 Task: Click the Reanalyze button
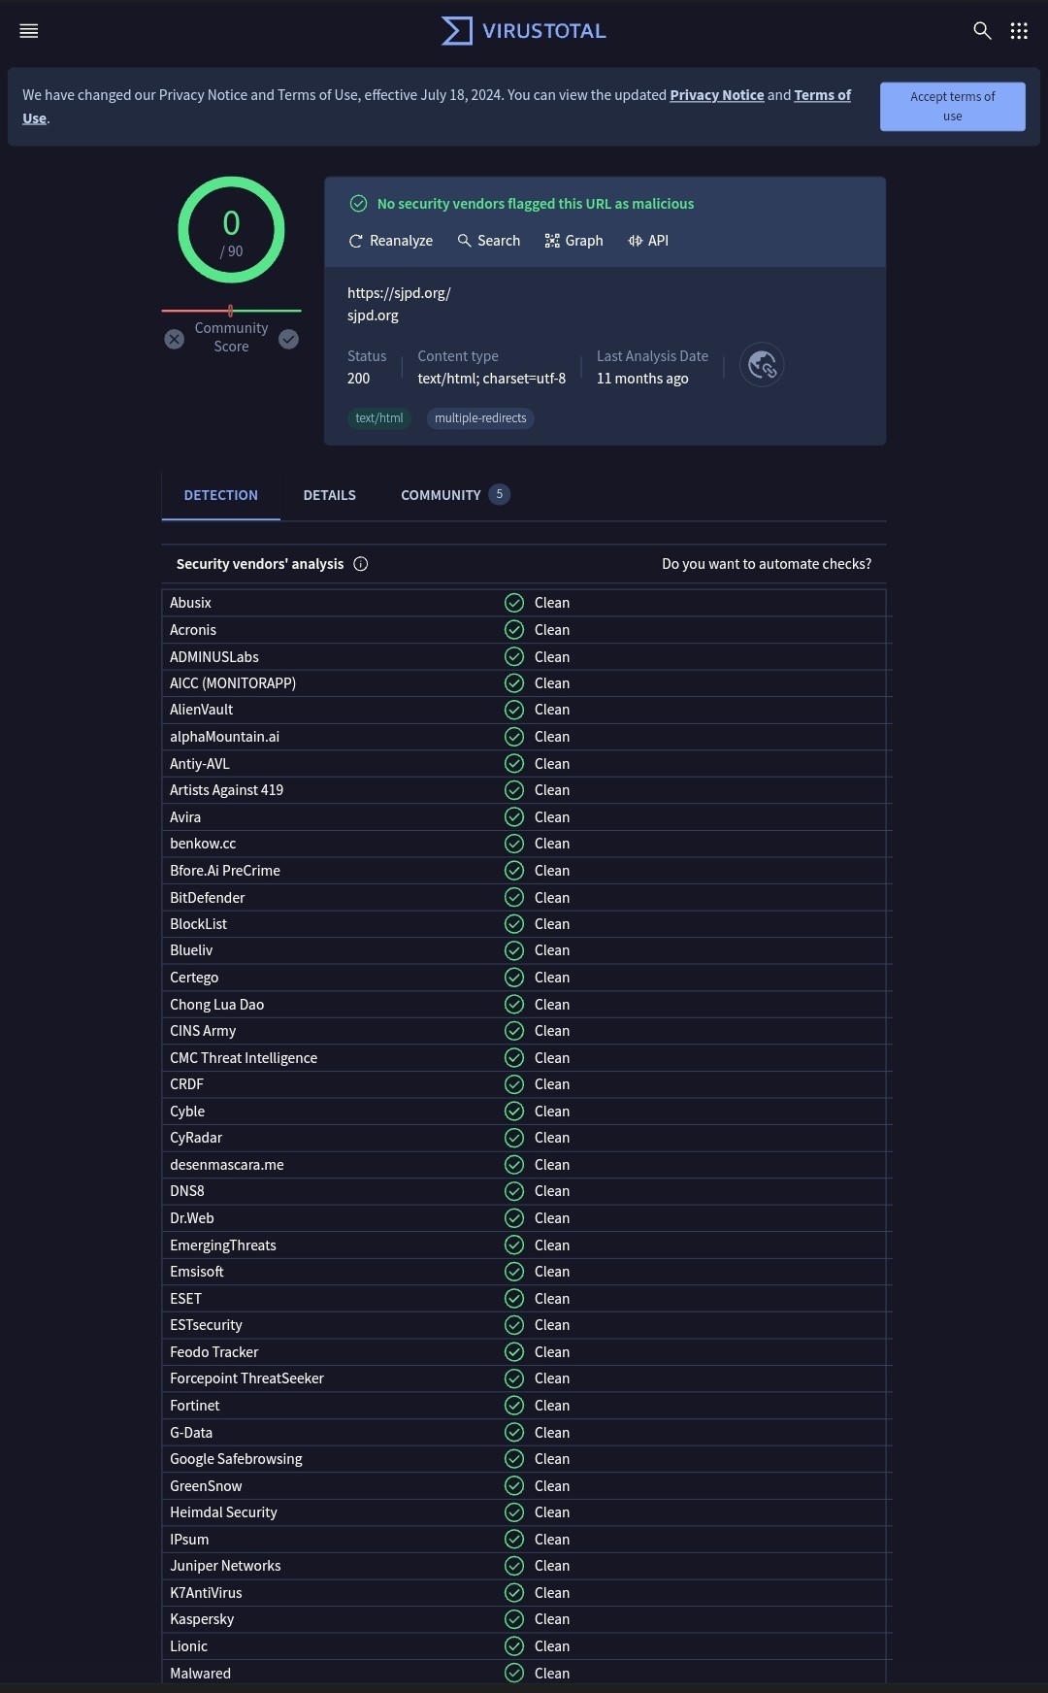(391, 241)
